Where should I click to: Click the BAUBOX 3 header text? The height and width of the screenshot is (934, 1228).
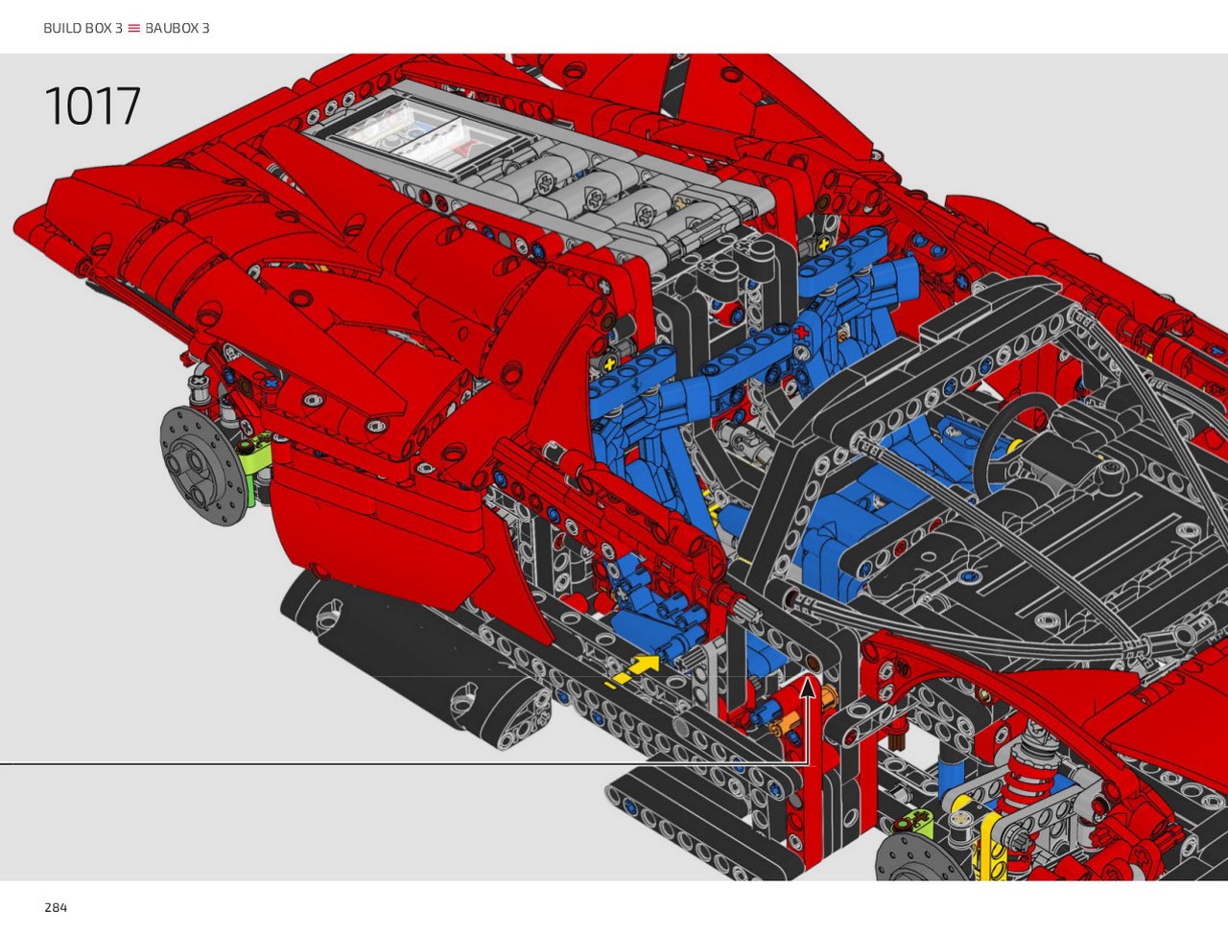[177, 28]
